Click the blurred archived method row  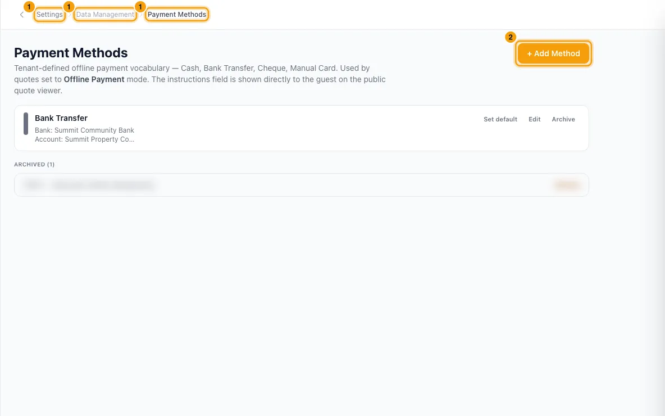click(301, 184)
